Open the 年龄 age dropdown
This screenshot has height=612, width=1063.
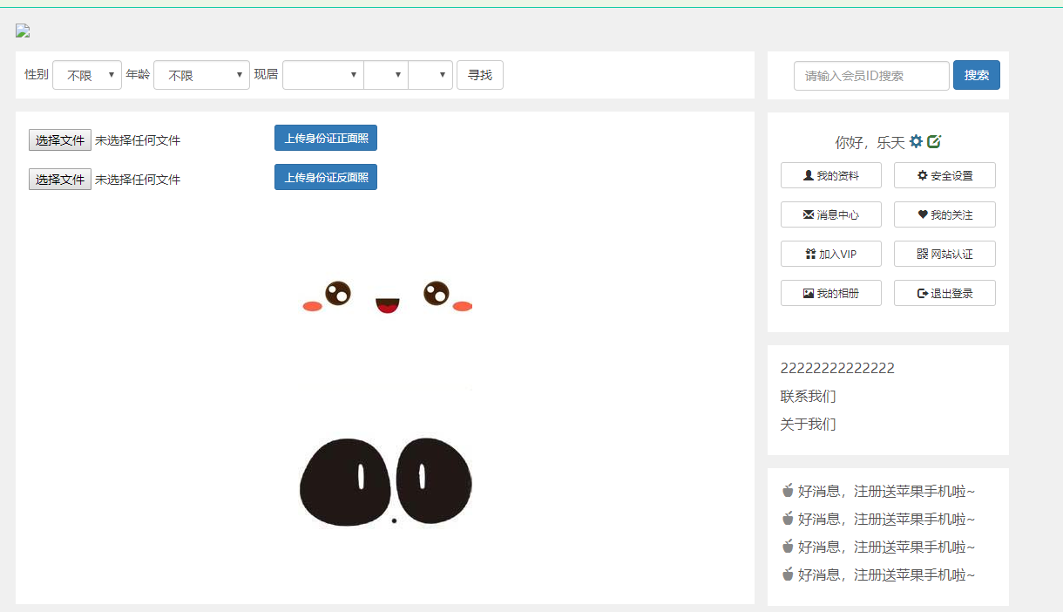[202, 75]
